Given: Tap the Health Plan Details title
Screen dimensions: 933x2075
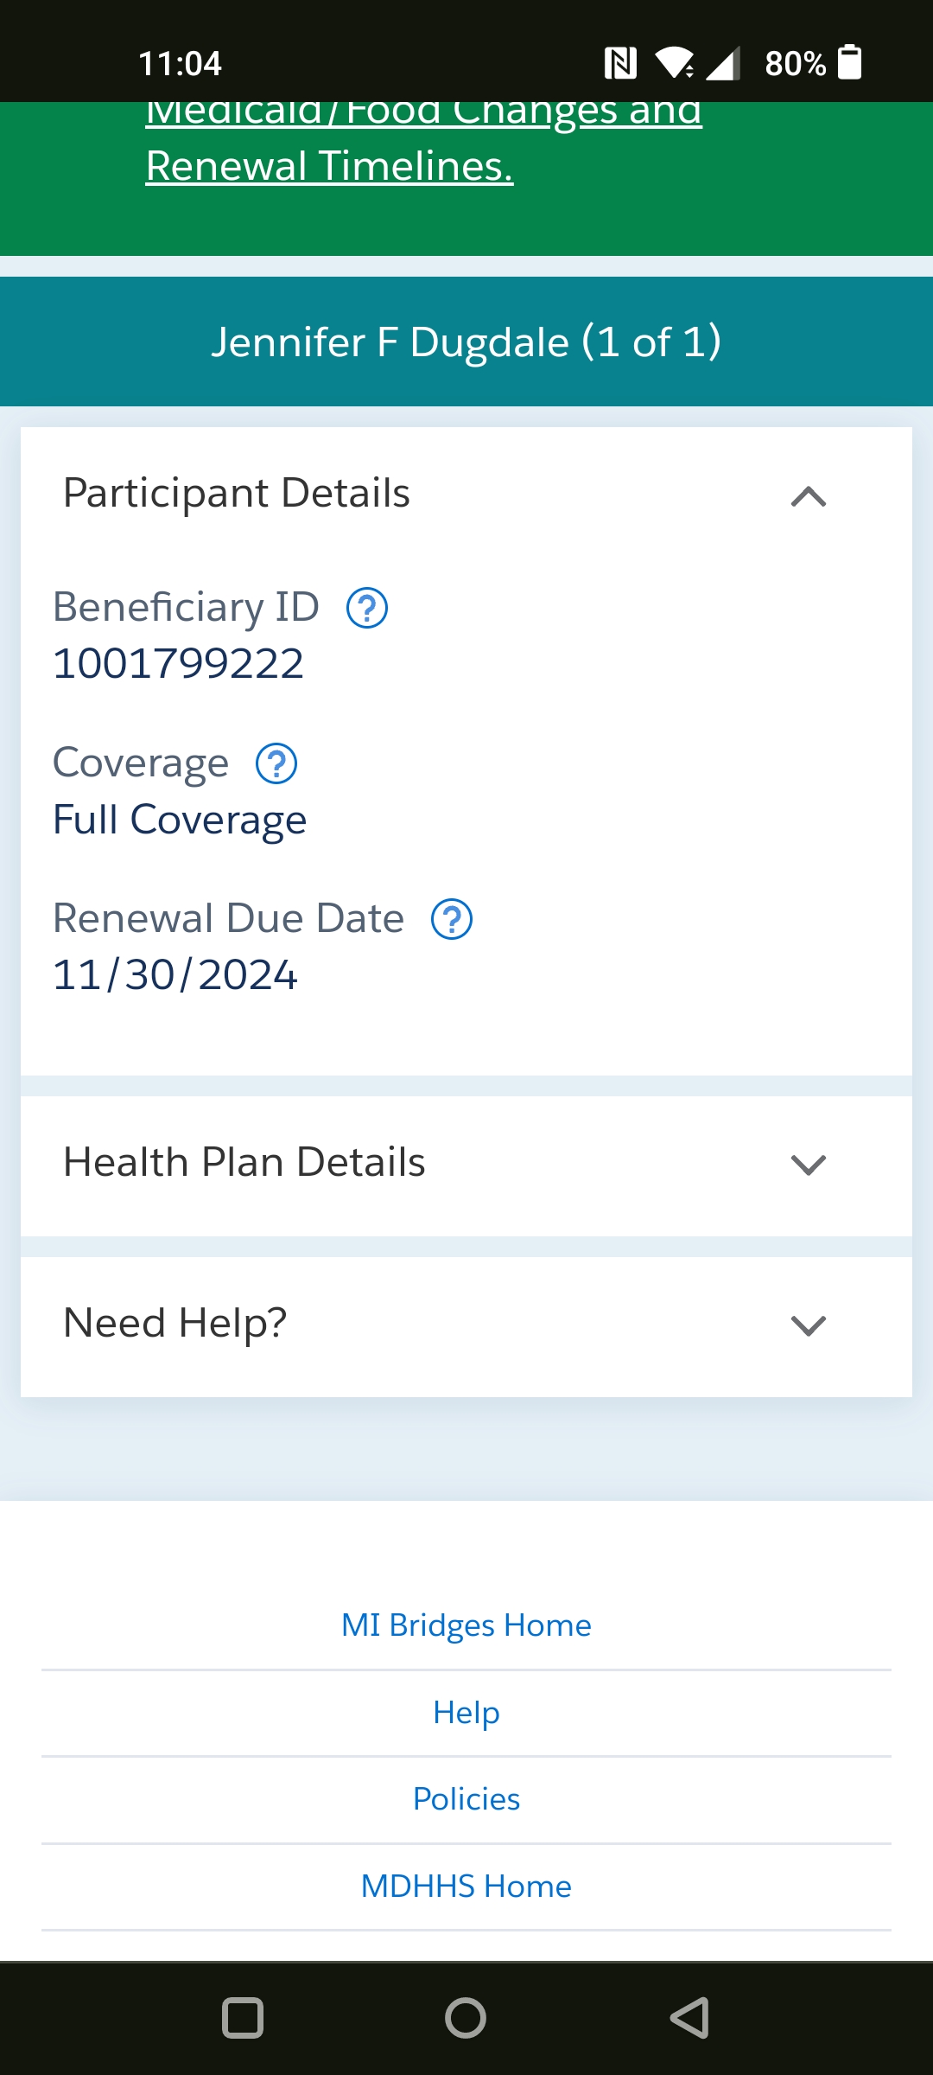Looking at the screenshot, I should coord(244,1162).
